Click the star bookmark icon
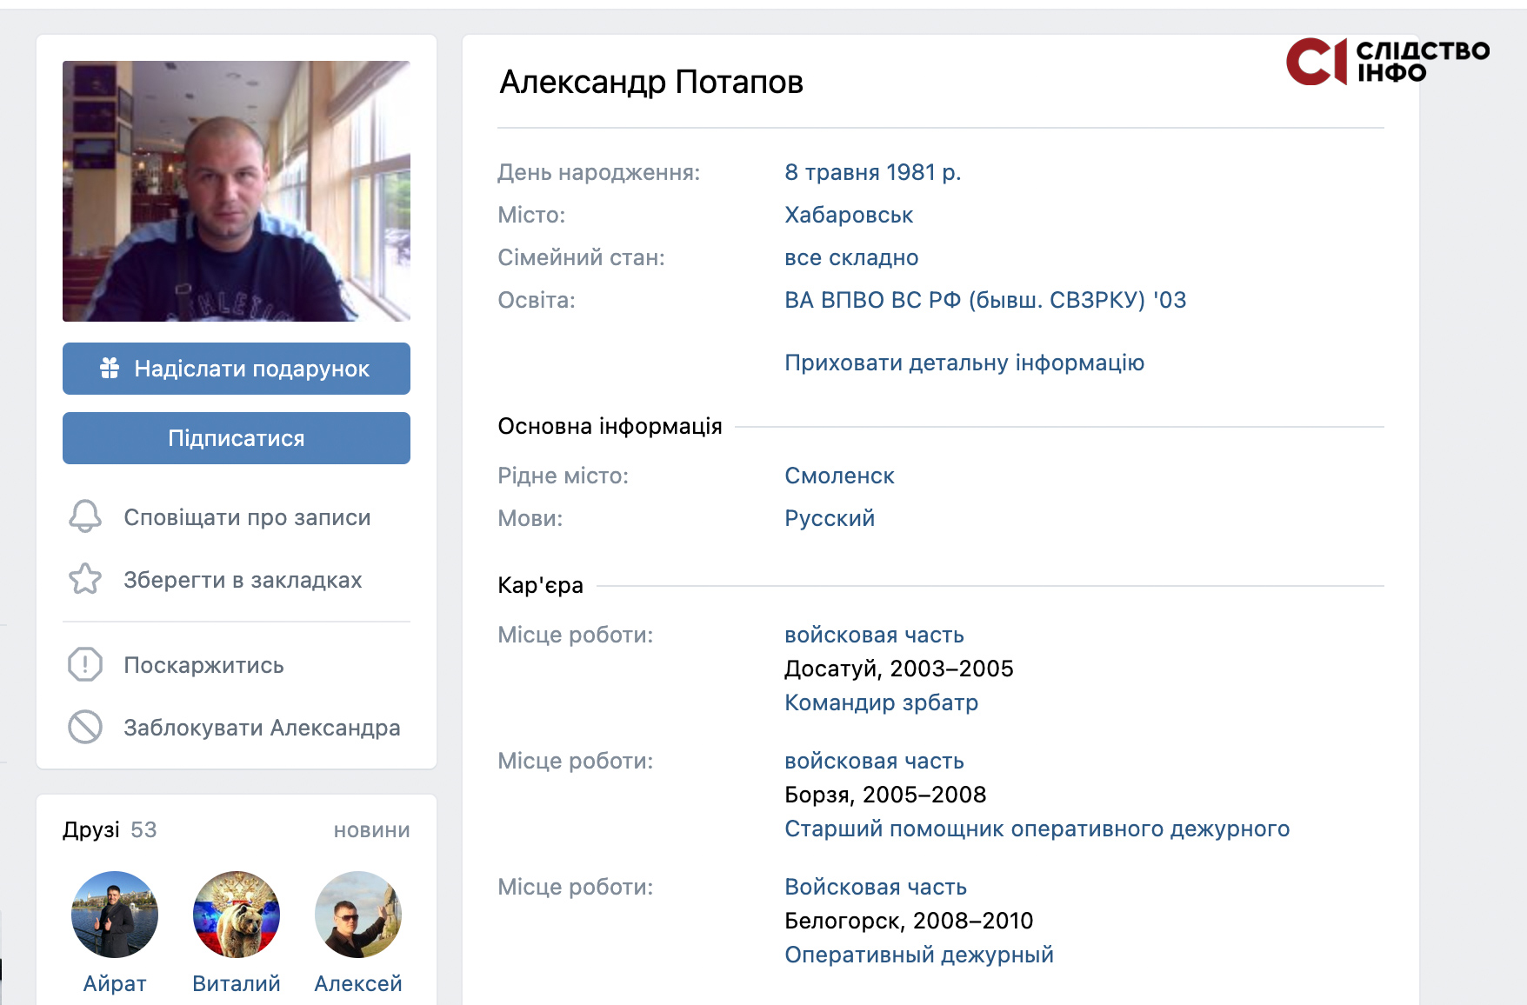The image size is (1527, 1005). tap(85, 579)
